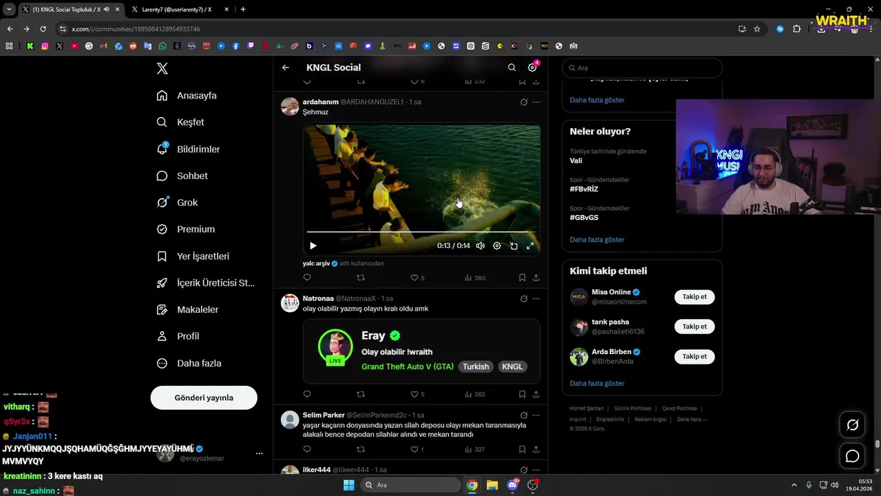Bookmark the Natronaa post
This screenshot has width=881, height=496.
[x=522, y=395]
